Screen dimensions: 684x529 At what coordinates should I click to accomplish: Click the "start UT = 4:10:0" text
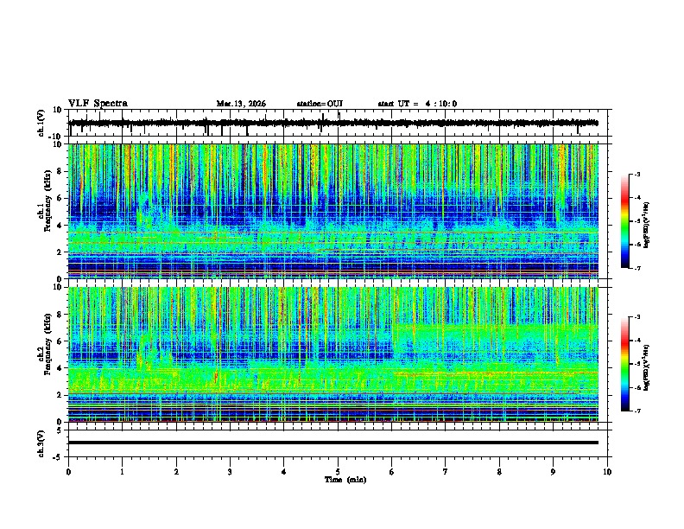[x=417, y=104]
